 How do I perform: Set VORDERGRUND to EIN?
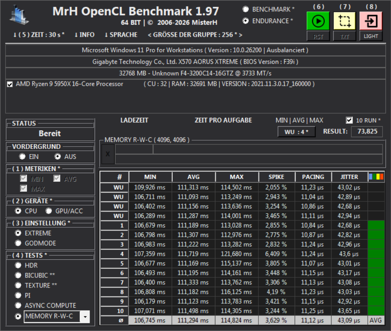(x=22, y=157)
